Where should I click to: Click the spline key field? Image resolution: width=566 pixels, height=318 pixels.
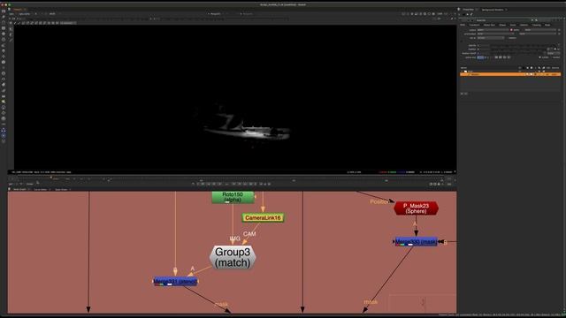tap(480, 57)
